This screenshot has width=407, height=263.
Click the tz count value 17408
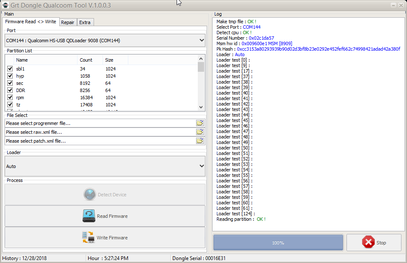[x=86, y=105]
